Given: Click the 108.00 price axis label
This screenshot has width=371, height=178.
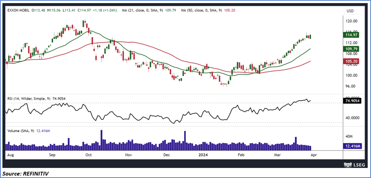Looking at the screenshot, I should 351,53.
